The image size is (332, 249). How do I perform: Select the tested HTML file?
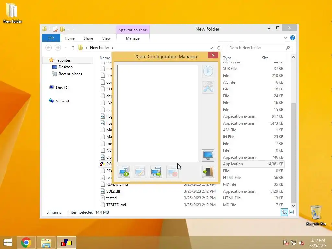pyautogui.click(x=112, y=198)
